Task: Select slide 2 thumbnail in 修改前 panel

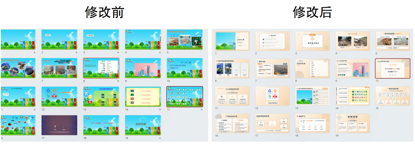Action: (x=59, y=39)
